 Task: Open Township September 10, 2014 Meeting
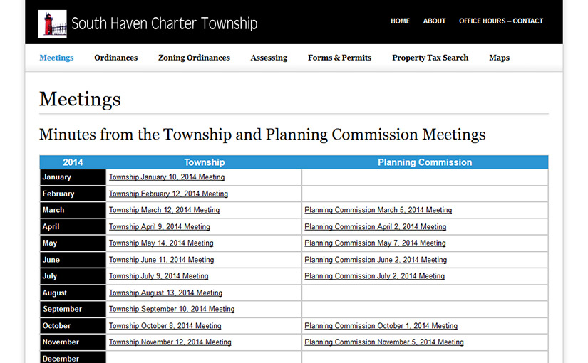coord(172,309)
